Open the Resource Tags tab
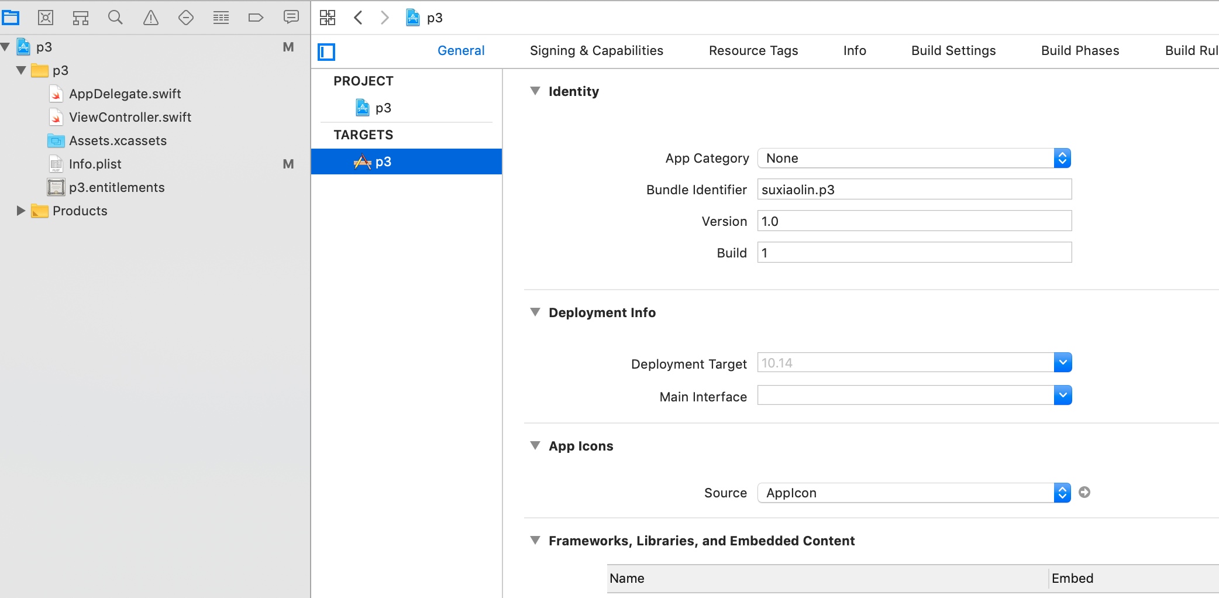This screenshot has width=1219, height=598. [753, 50]
